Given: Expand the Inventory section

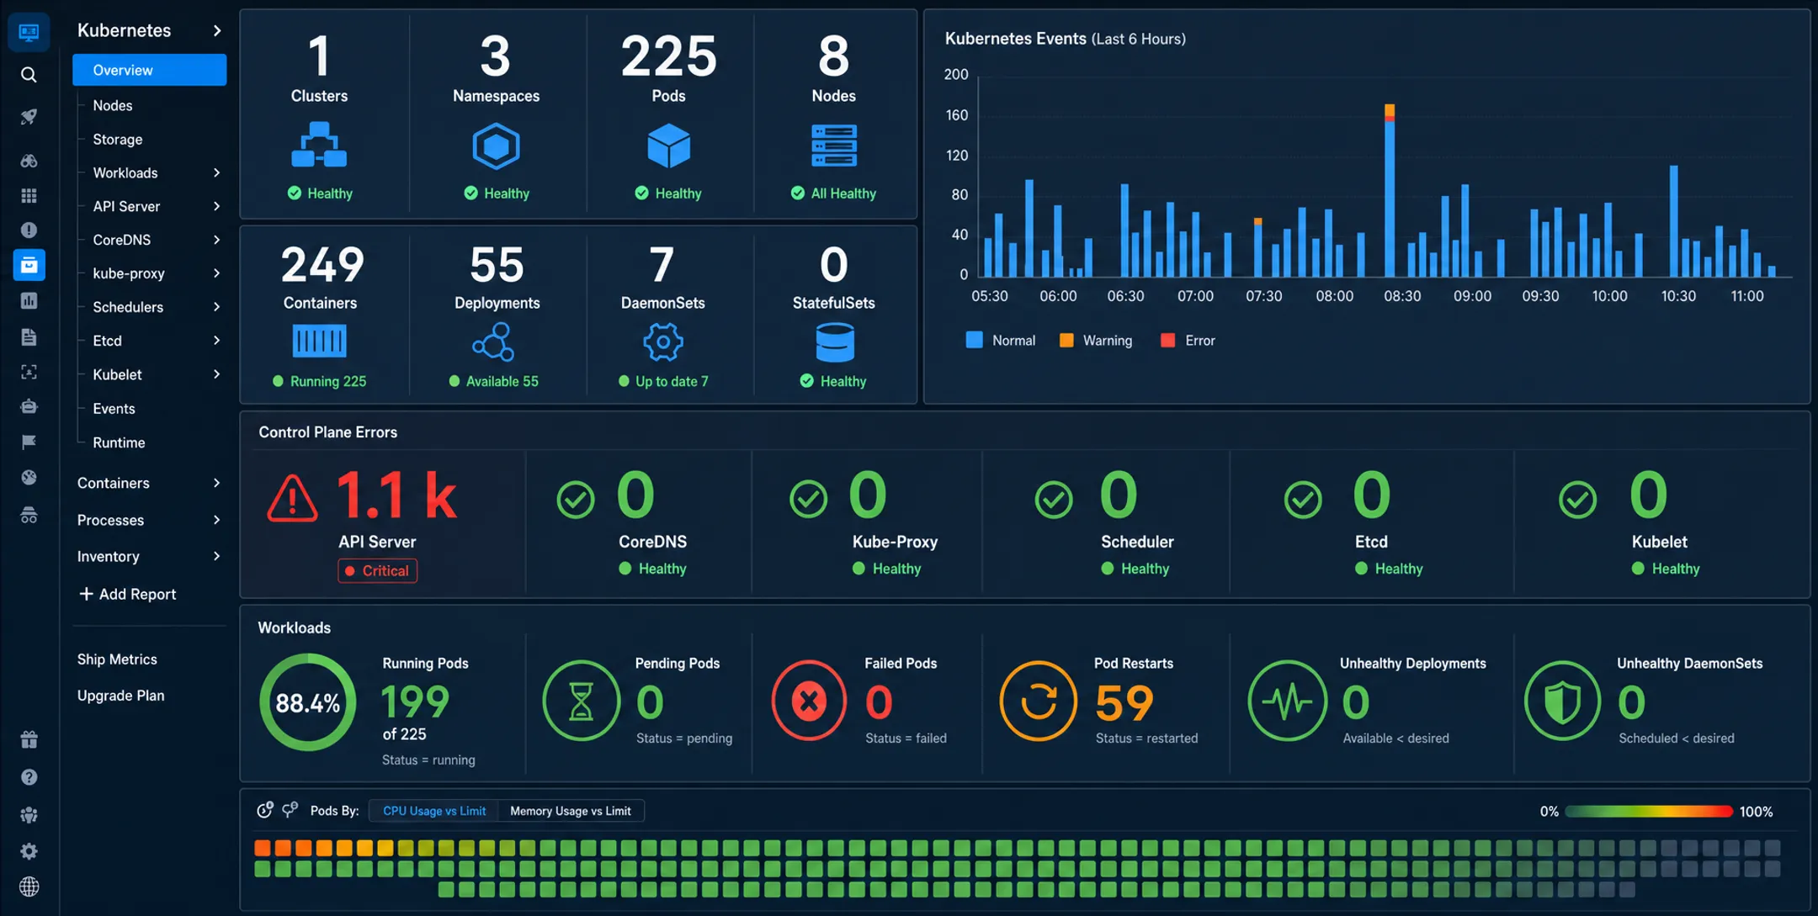Looking at the screenshot, I should (x=216, y=556).
